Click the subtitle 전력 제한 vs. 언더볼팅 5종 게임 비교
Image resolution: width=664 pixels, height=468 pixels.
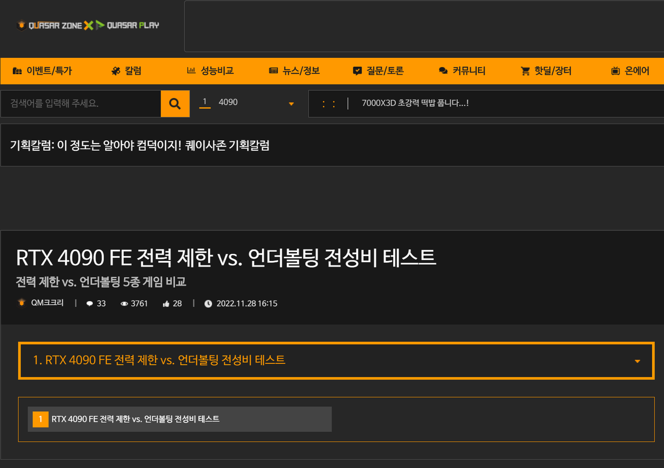pos(101,282)
